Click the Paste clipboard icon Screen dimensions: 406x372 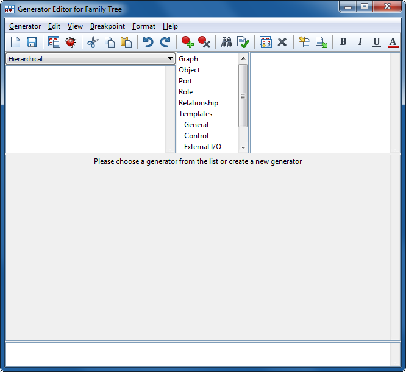click(126, 42)
